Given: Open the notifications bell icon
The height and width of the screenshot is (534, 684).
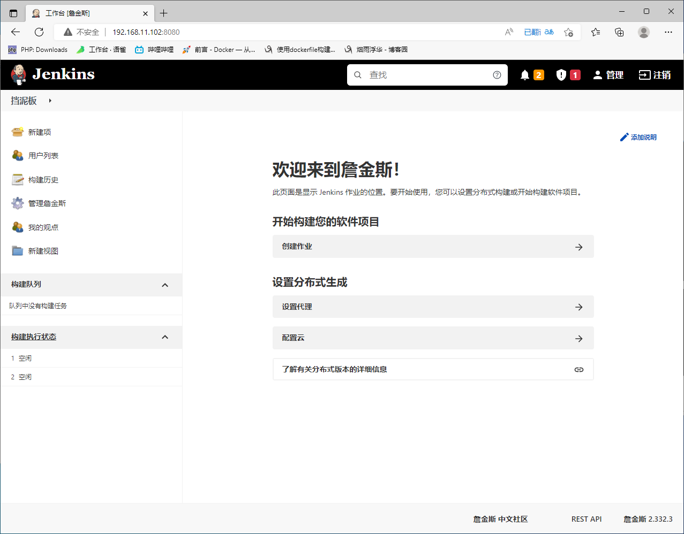Looking at the screenshot, I should pos(525,75).
